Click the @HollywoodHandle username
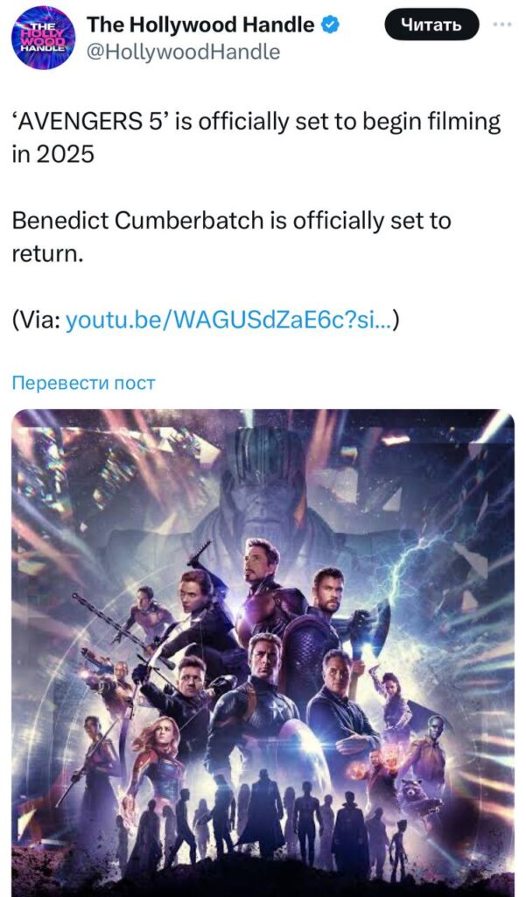This screenshot has width=526, height=897. click(x=183, y=52)
